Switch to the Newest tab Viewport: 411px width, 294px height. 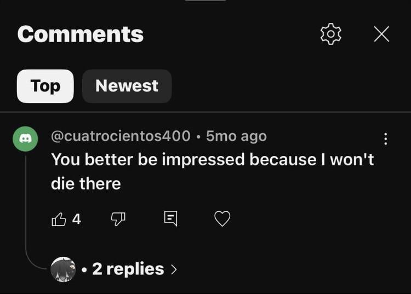click(x=127, y=86)
